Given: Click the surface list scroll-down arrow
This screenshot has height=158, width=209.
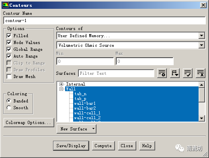Looking at the screenshot, I should 202,118.
